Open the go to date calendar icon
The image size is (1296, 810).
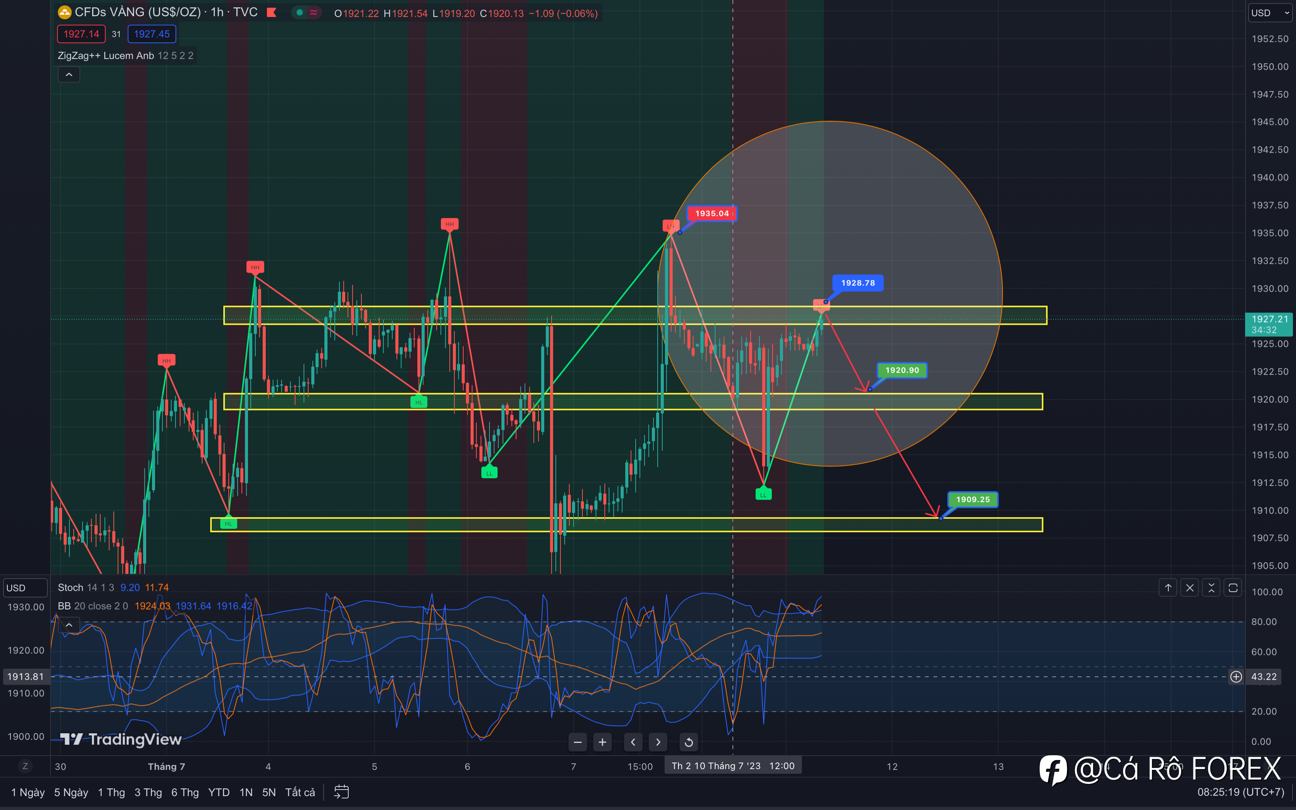[x=341, y=792]
